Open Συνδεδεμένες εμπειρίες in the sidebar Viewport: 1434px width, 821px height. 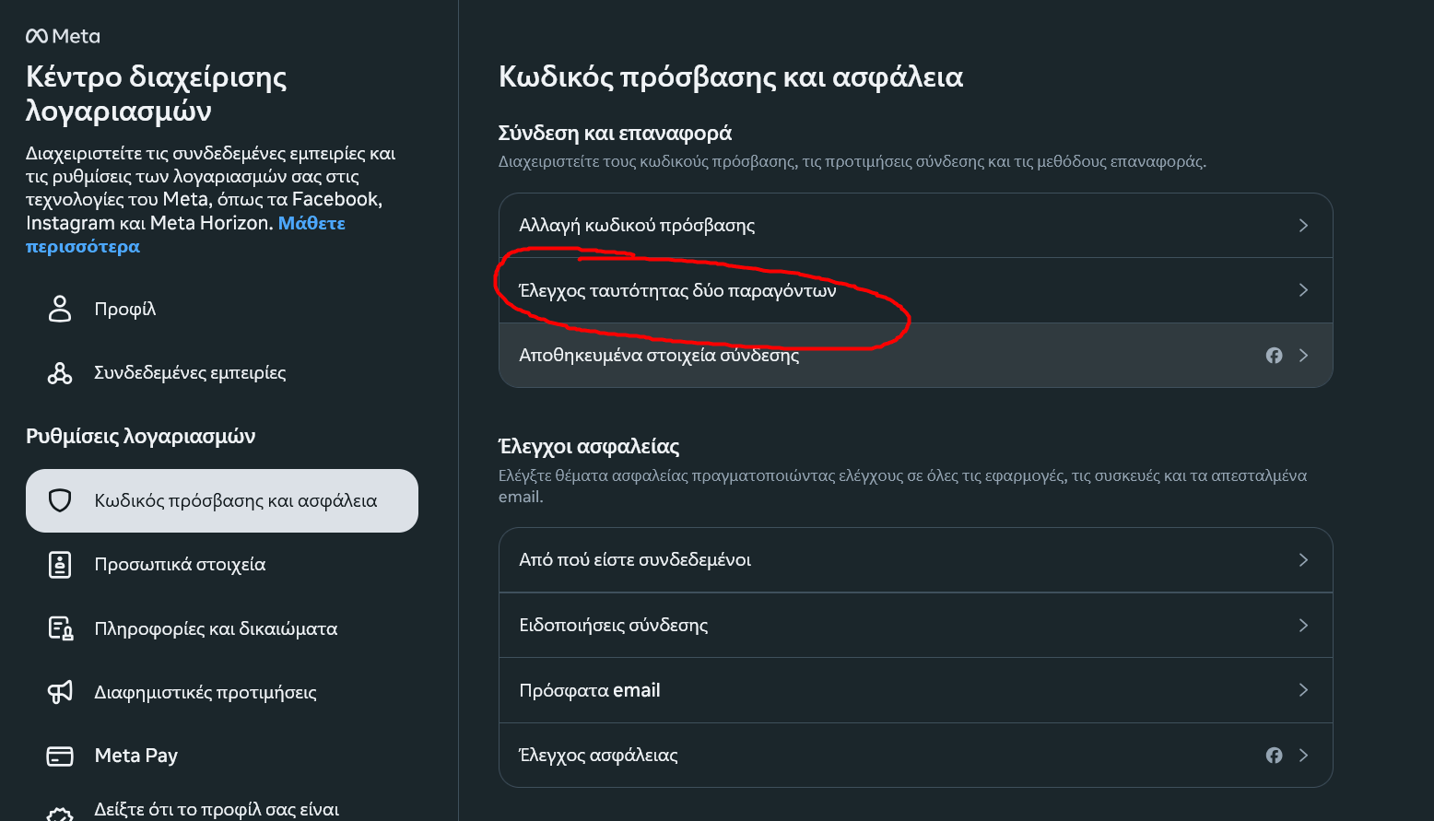222,373
